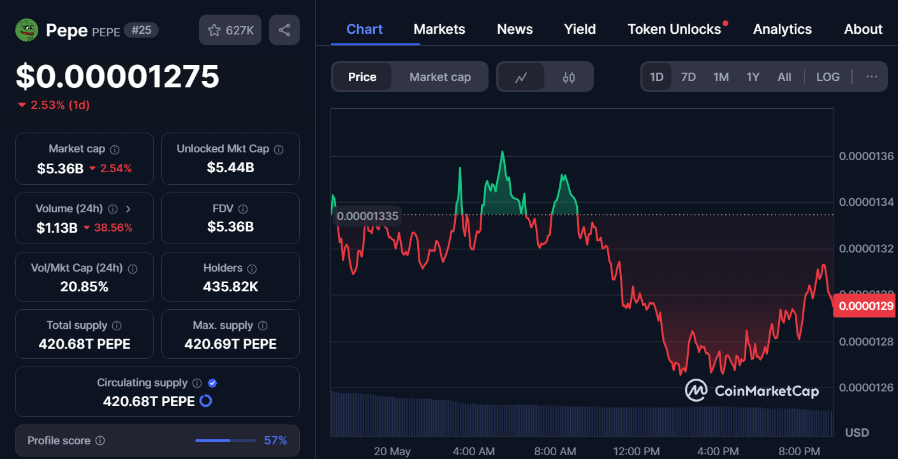
Task: Set chart range to 7D
Action: coord(689,77)
